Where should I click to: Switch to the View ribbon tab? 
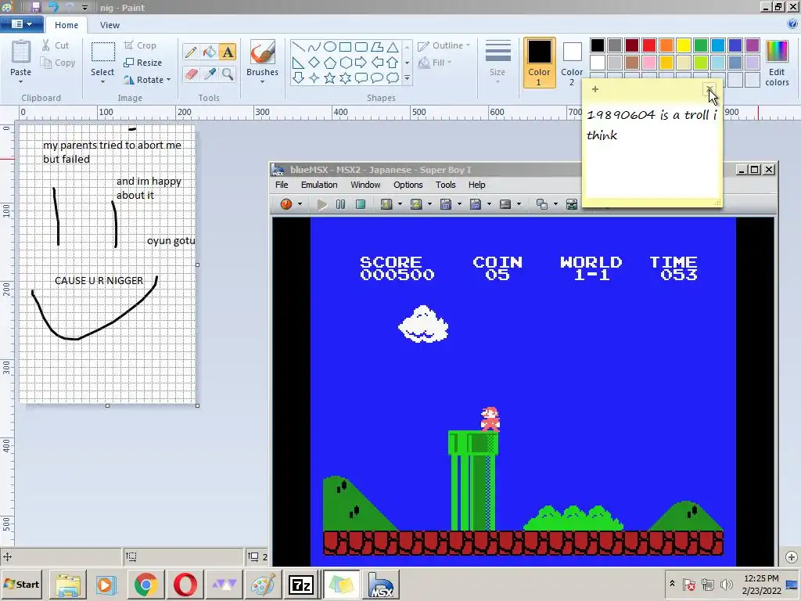(x=110, y=24)
